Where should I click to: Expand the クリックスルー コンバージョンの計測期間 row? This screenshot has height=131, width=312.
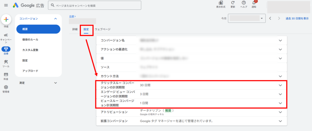[280, 85]
